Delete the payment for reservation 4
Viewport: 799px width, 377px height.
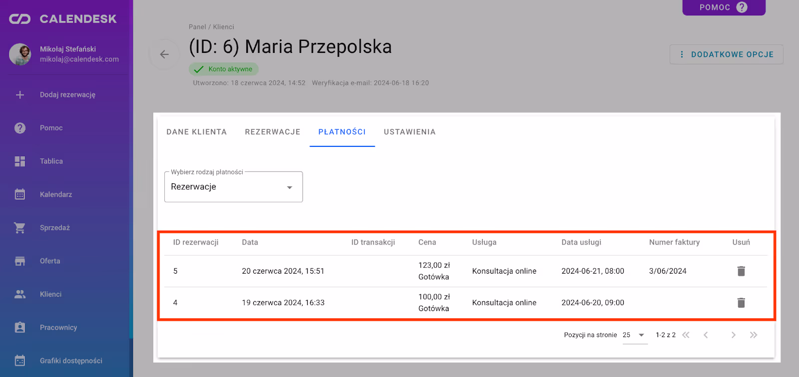click(x=741, y=303)
